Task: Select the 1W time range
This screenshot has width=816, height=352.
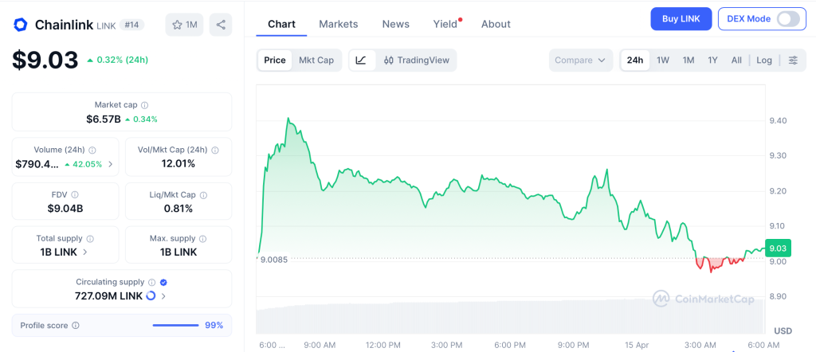Action: tap(662, 61)
